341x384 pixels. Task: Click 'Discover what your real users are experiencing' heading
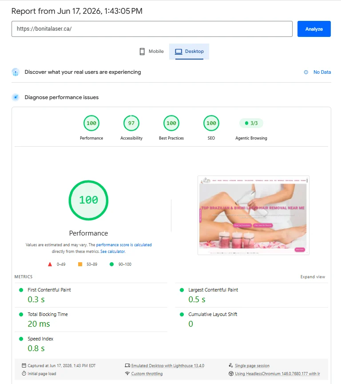pos(83,72)
